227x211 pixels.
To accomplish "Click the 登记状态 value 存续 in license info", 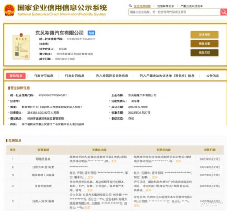I will (131, 118).
